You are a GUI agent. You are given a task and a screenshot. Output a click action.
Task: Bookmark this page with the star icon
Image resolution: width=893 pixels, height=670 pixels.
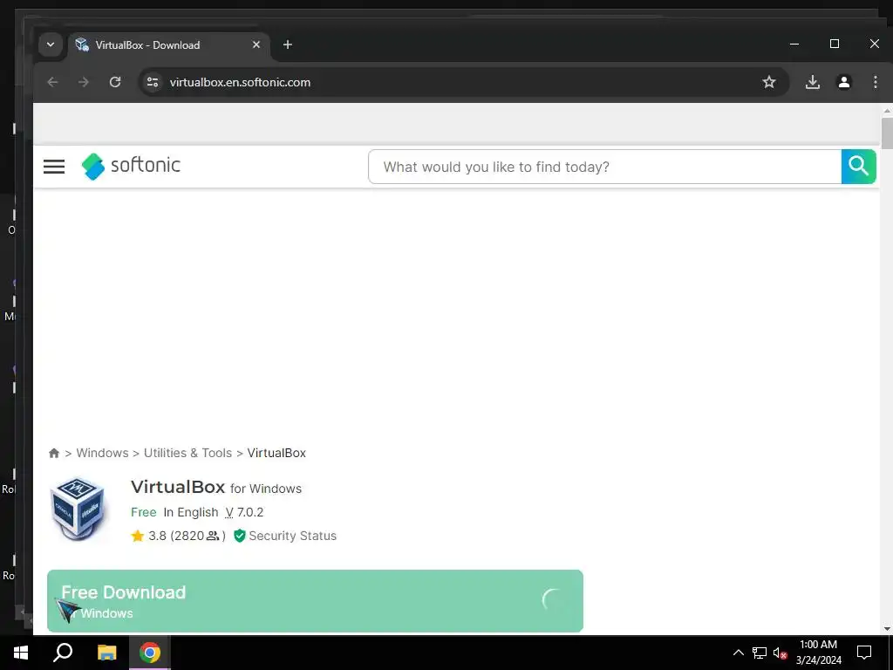pos(769,82)
